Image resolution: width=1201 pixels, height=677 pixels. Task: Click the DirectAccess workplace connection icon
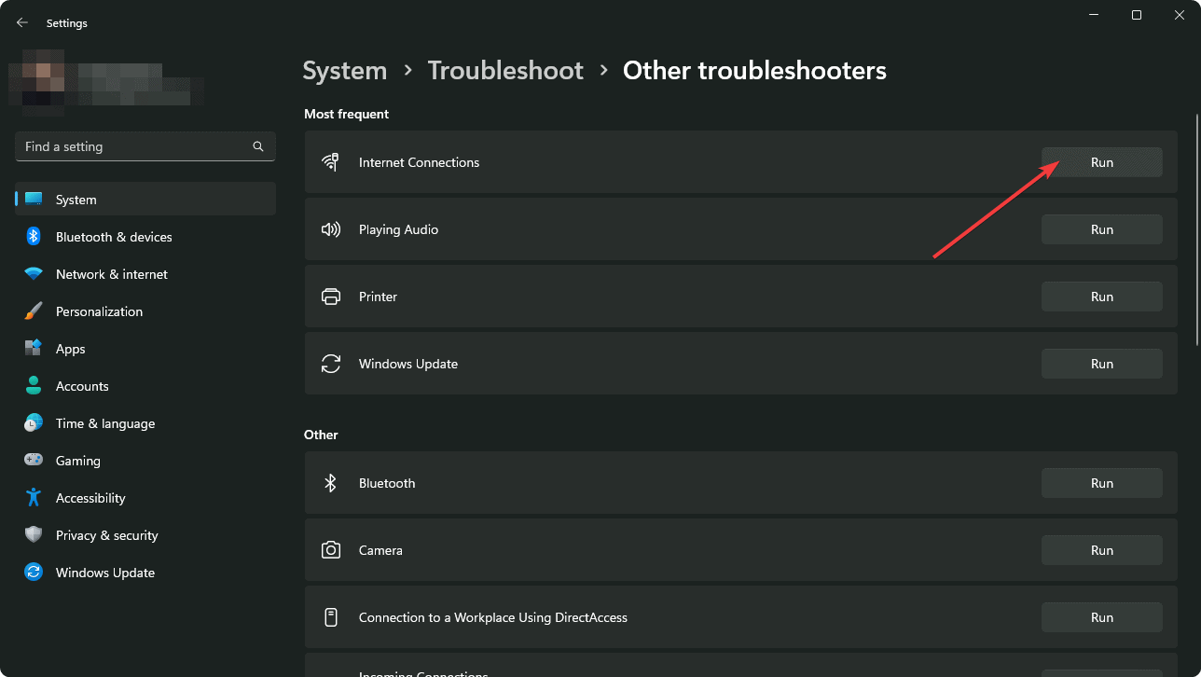pos(331,616)
